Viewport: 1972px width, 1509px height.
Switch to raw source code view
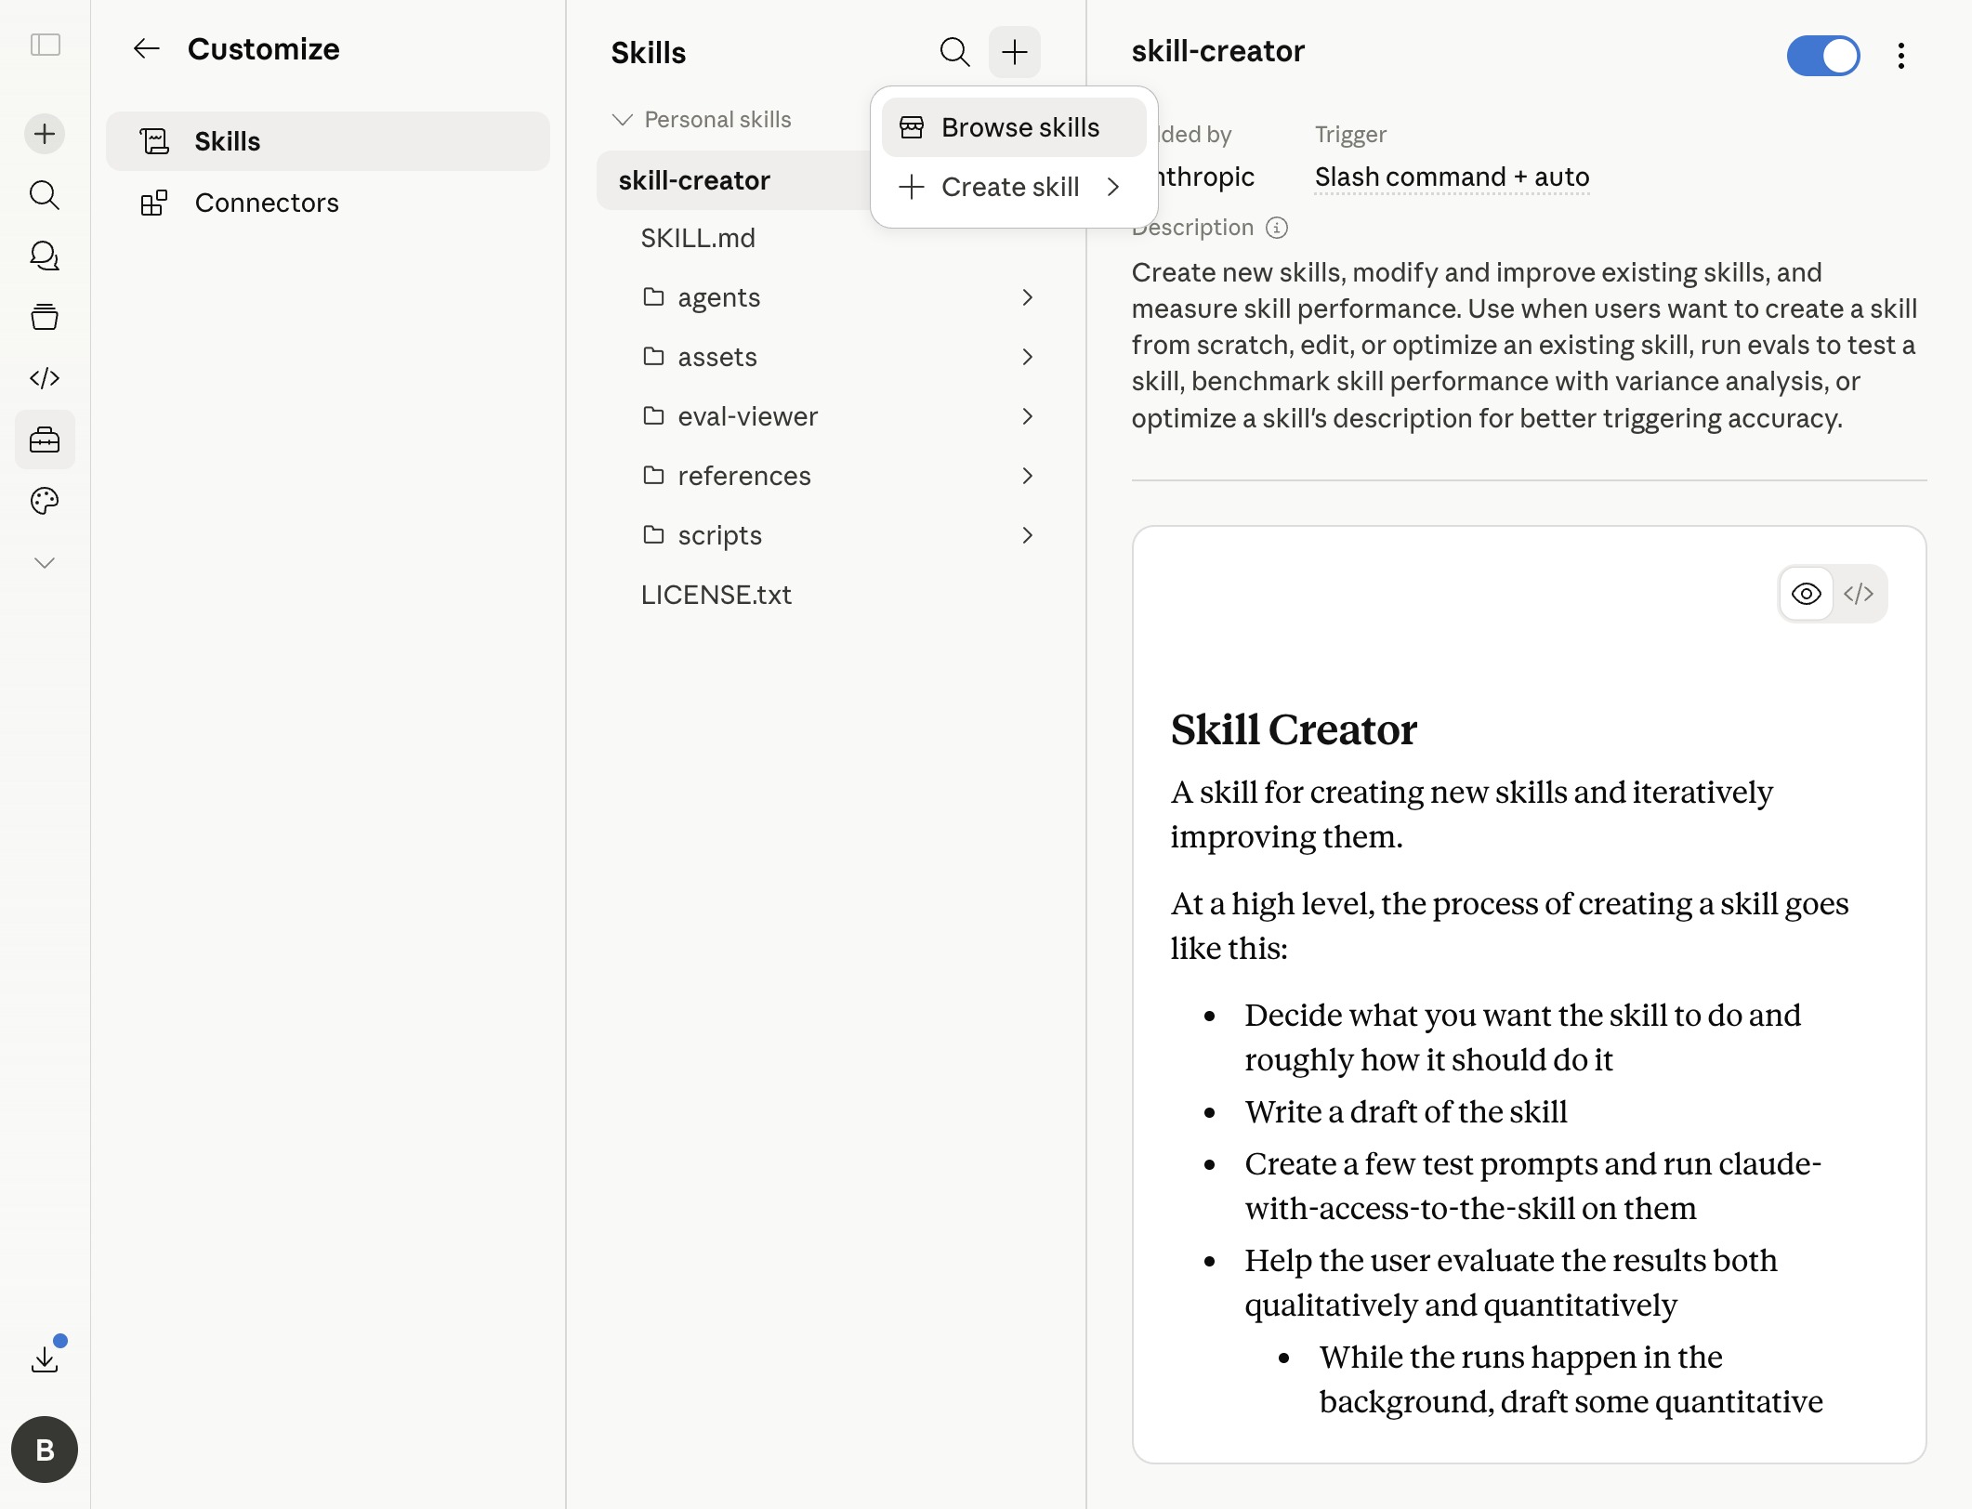1859,594
